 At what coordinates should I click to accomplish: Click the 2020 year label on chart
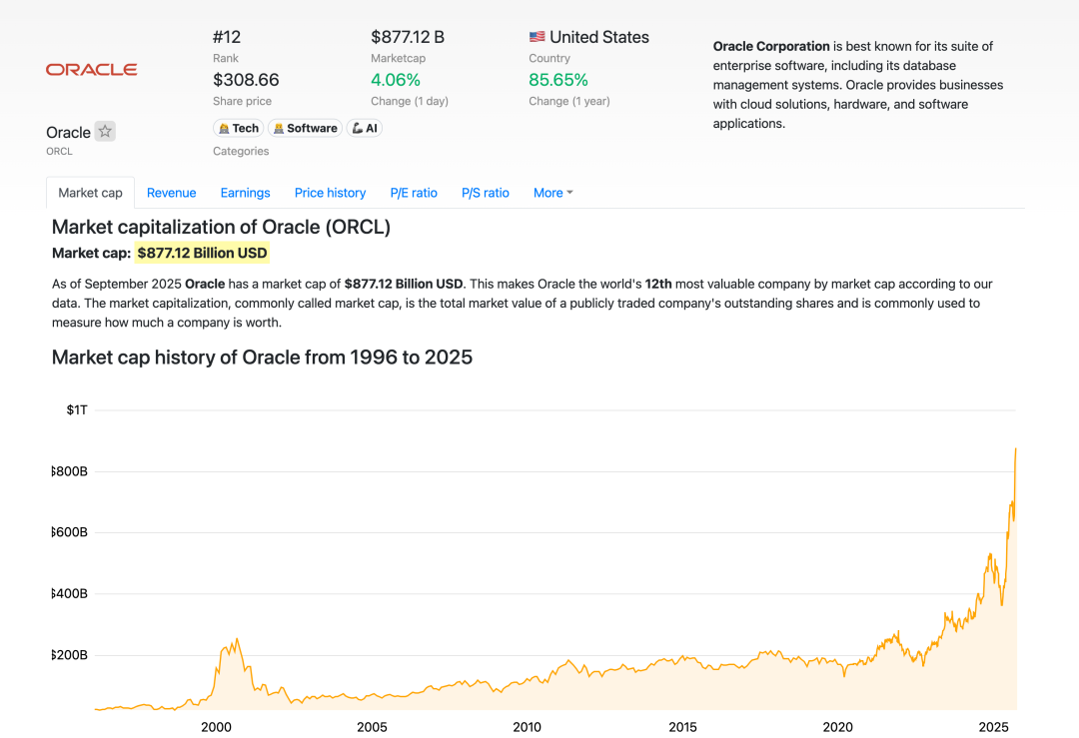(837, 727)
